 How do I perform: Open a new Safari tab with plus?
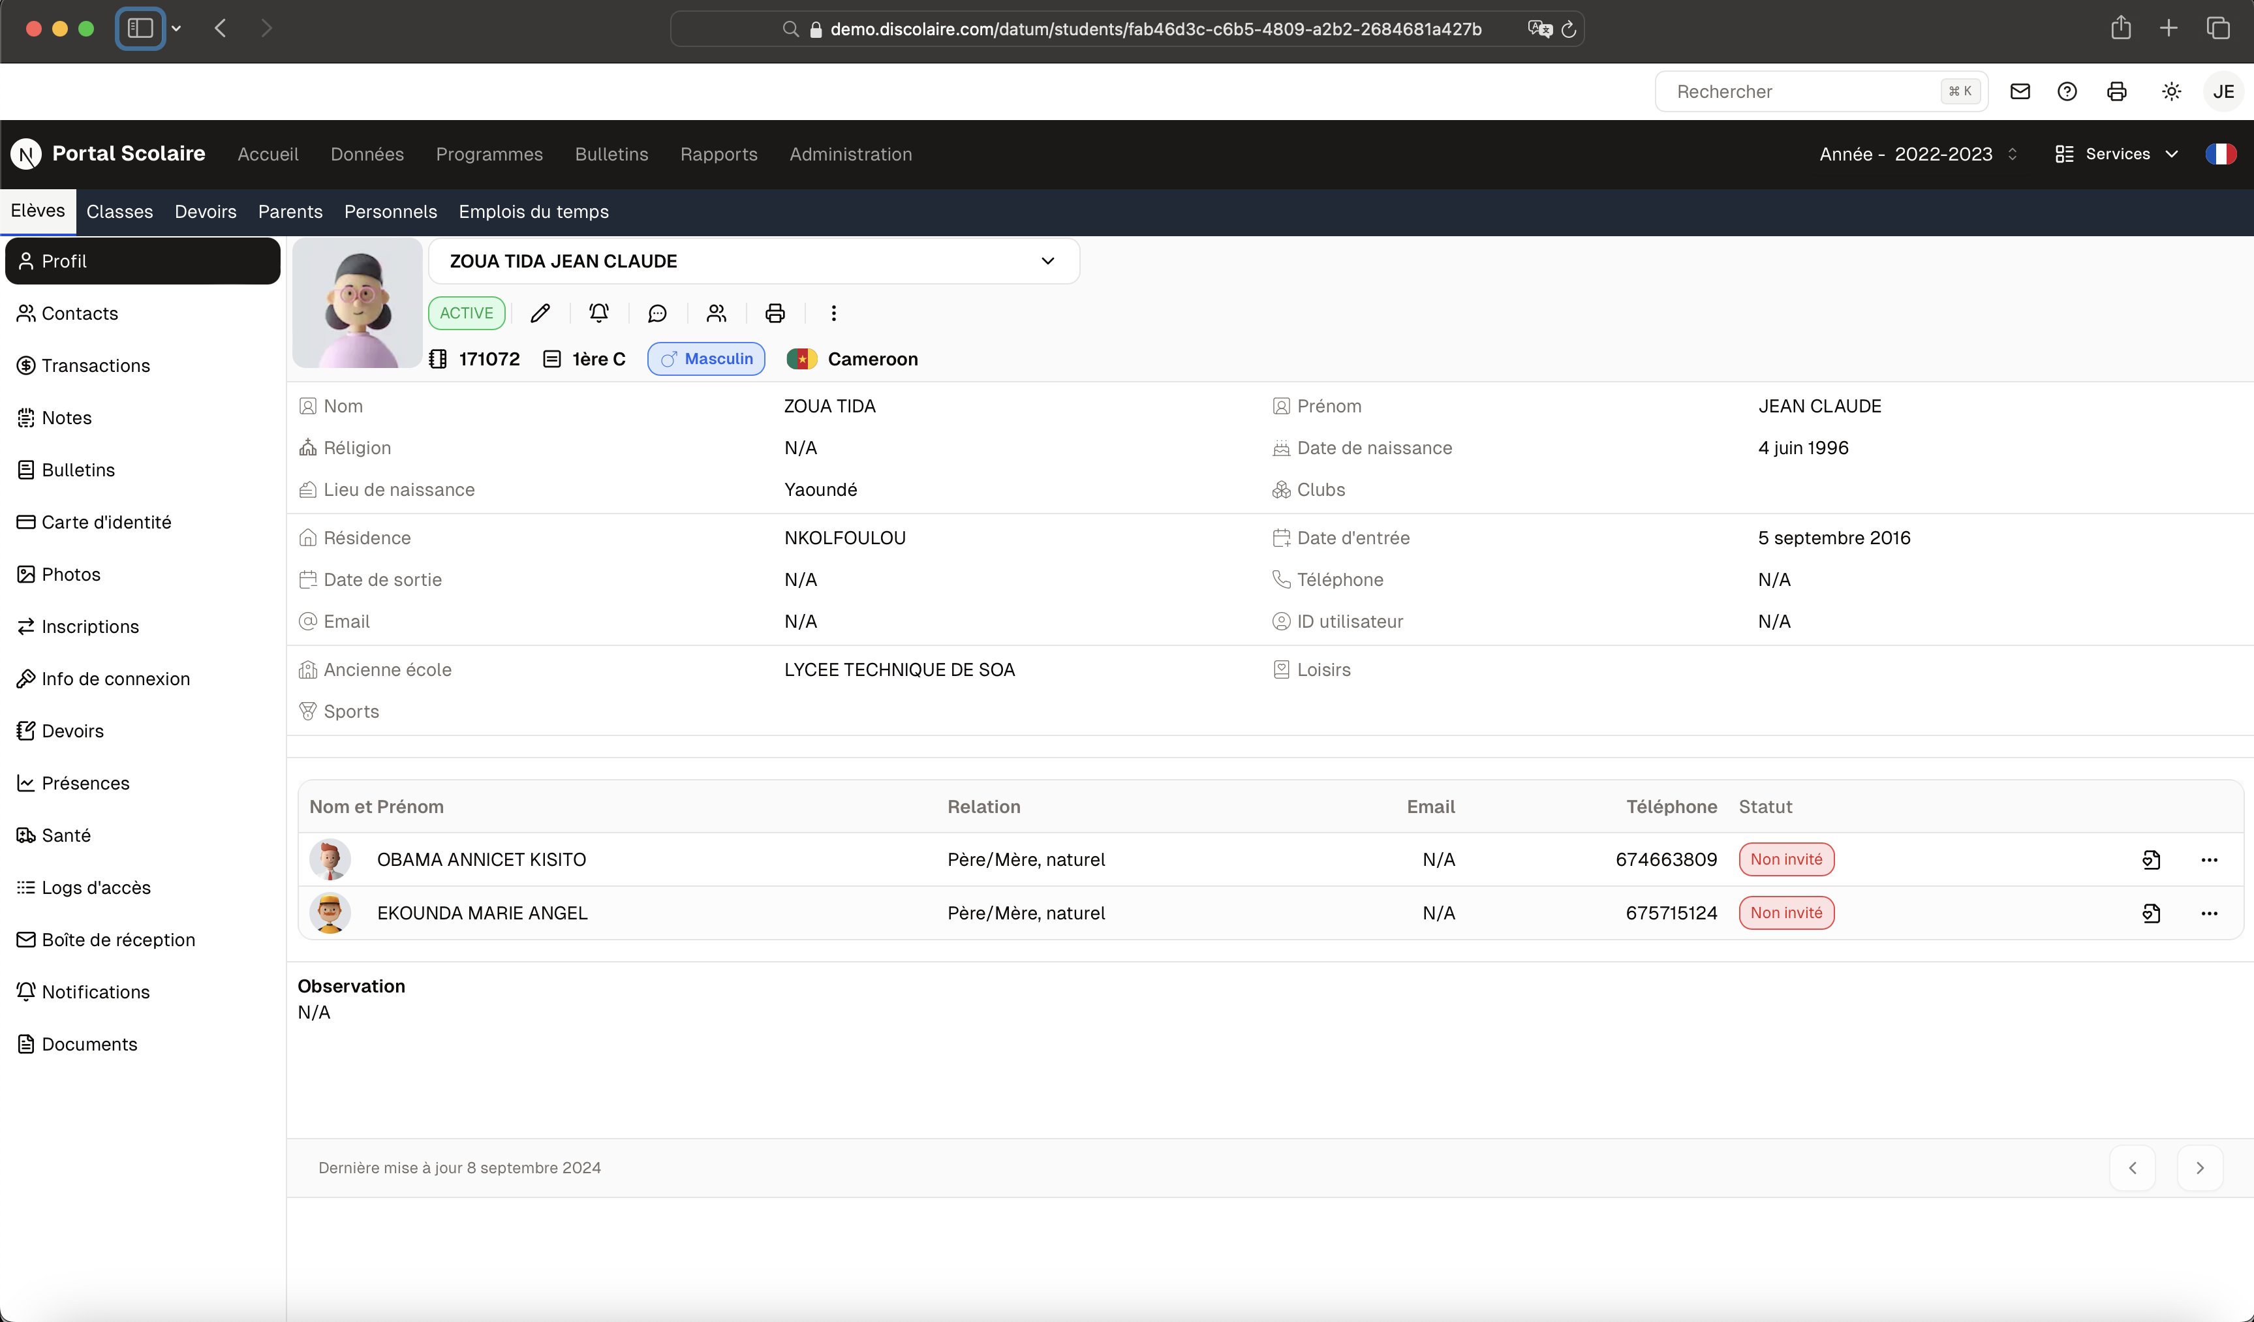[2168, 29]
